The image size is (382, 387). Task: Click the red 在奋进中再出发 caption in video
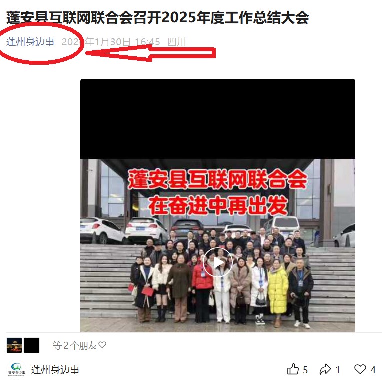(218, 205)
